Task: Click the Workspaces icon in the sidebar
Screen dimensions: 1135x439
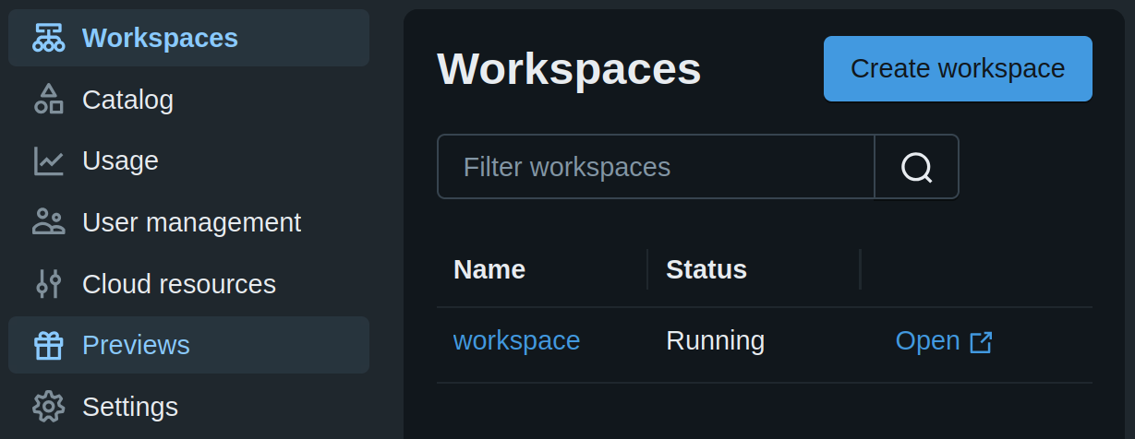Action: [x=48, y=38]
